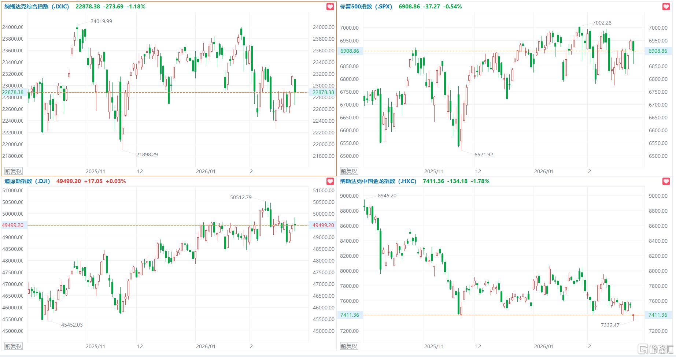Open 纳斯达克中国金龙指数 (.HXC) title
Image resolution: width=676 pixels, height=357 pixels.
tap(378, 181)
